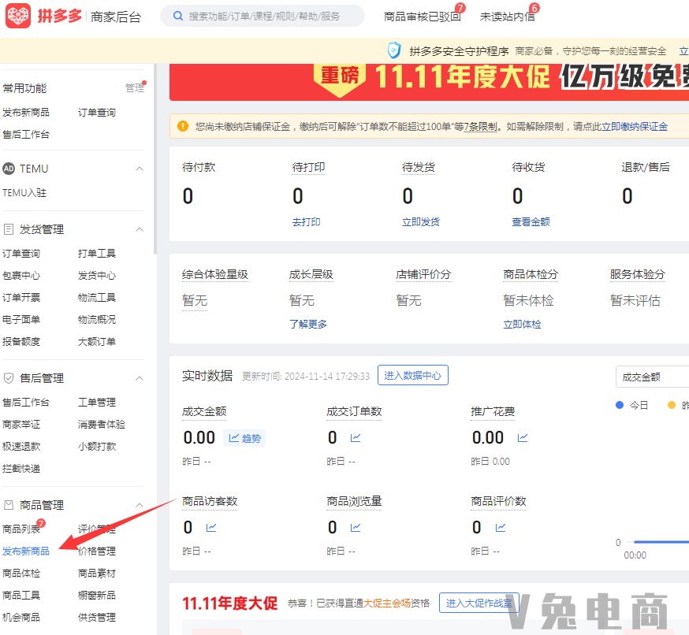Click the search magnifier icon
This screenshot has width=689, height=635.
[178, 16]
